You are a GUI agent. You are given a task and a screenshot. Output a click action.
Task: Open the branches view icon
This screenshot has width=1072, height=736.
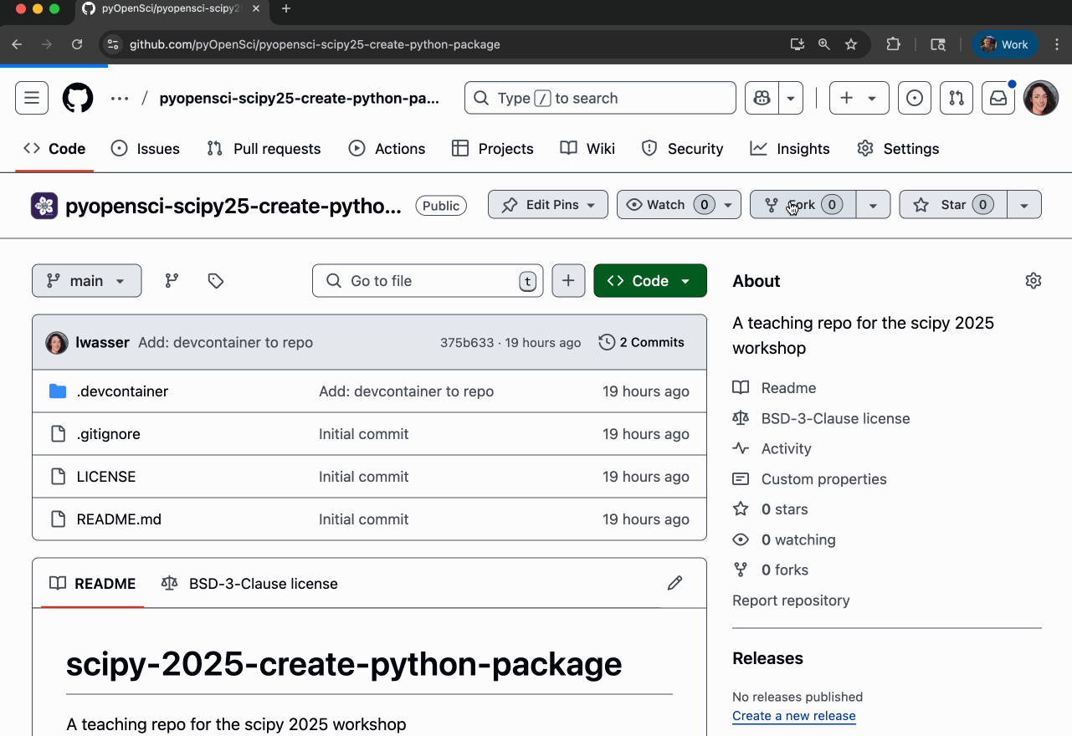pos(172,281)
